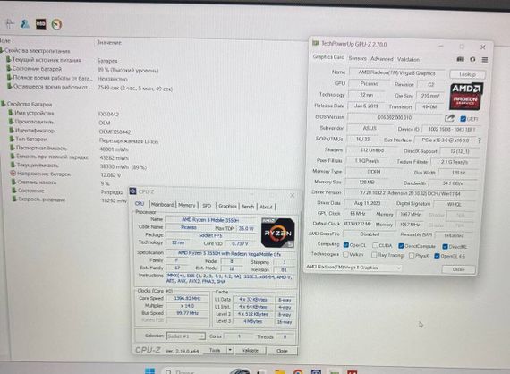Click the first gray toolbar icon
The height and width of the screenshot is (374, 510).
point(10,23)
